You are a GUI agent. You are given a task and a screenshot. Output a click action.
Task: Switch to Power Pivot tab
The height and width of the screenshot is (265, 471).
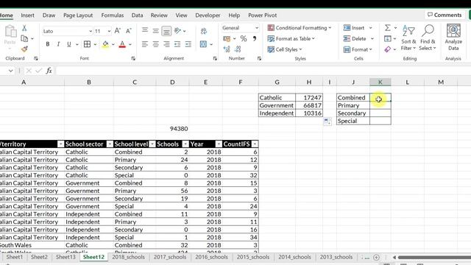pyautogui.click(x=262, y=15)
